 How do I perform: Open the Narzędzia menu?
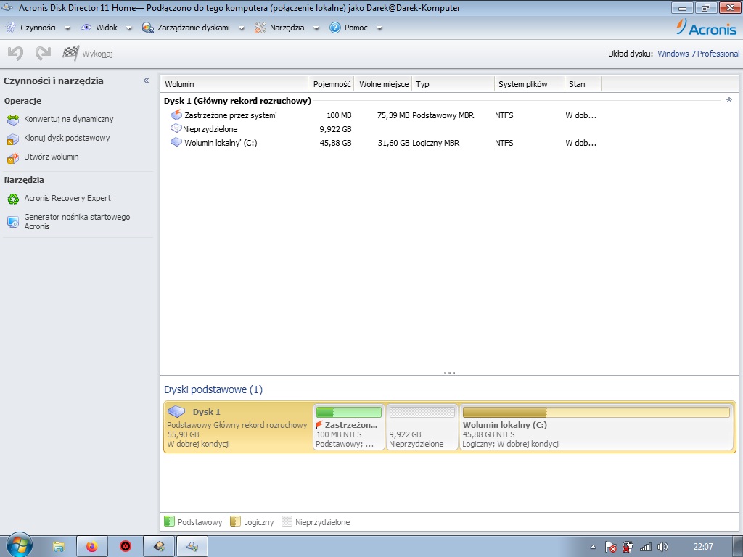pyautogui.click(x=287, y=28)
